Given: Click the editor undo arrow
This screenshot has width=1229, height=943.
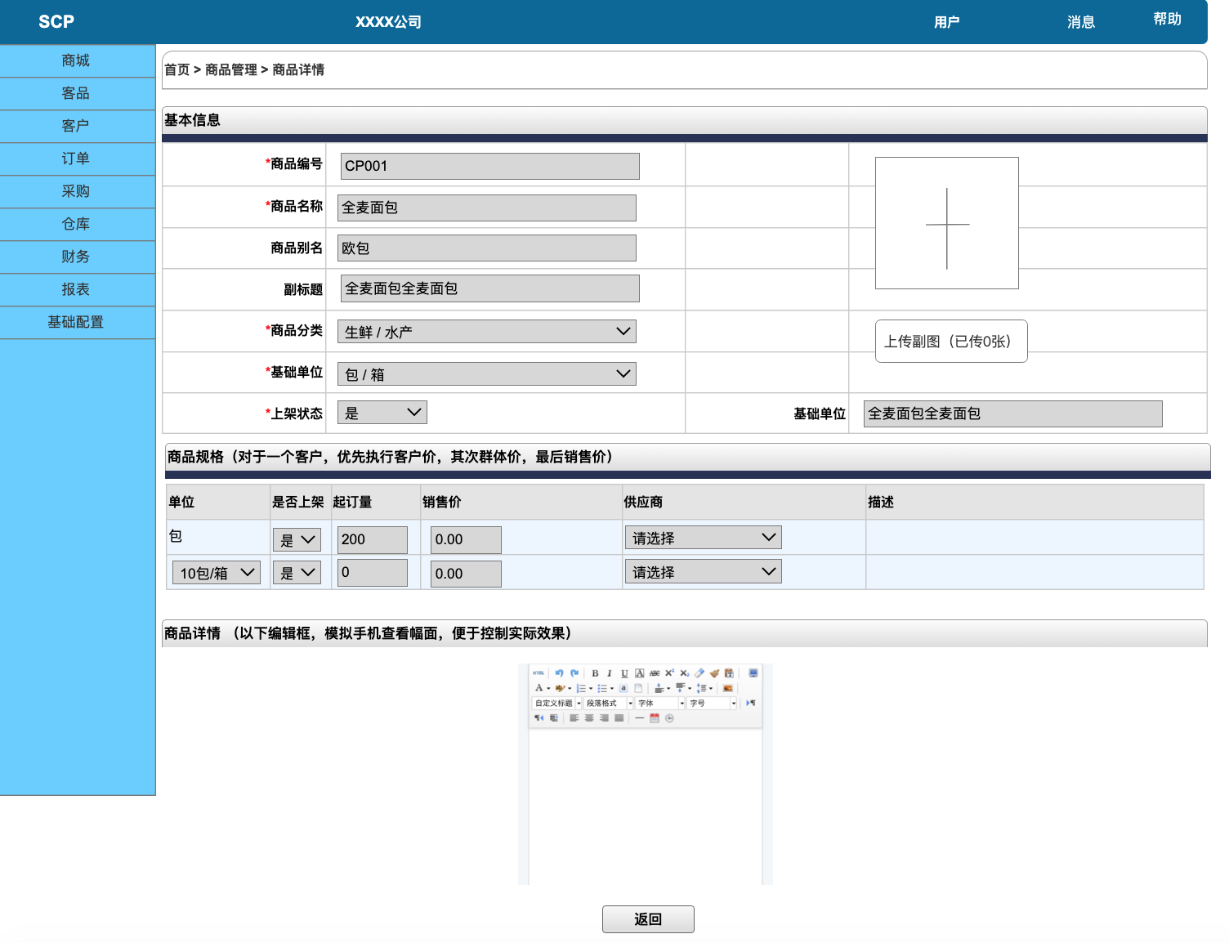Looking at the screenshot, I should point(559,673).
